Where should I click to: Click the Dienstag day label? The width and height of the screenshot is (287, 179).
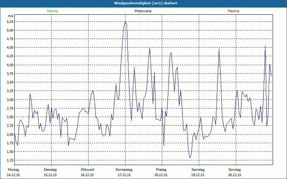tap(50, 170)
